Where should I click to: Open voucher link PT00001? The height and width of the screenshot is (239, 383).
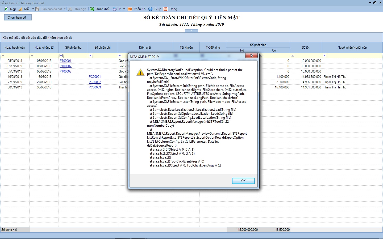pyautogui.click(x=65, y=61)
